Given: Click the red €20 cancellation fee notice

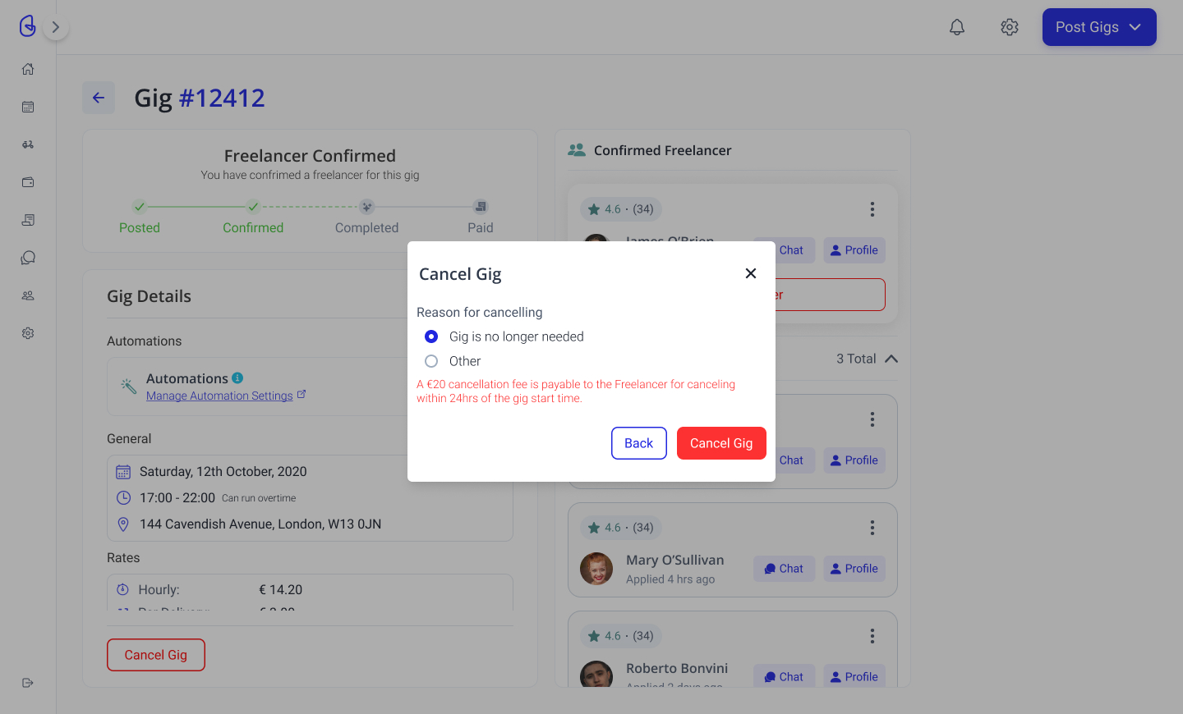Looking at the screenshot, I should 576,391.
